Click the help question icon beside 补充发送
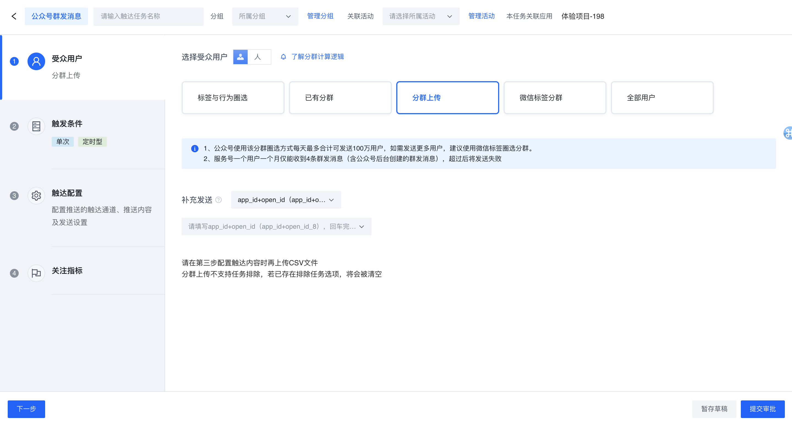 tap(219, 200)
